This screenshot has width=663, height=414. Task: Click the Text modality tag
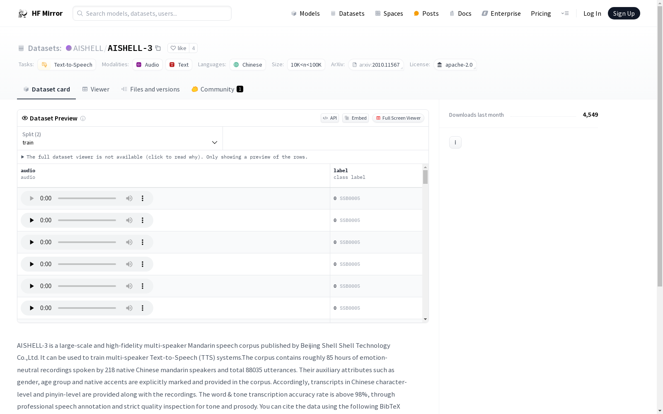pyautogui.click(x=179, y=65)
